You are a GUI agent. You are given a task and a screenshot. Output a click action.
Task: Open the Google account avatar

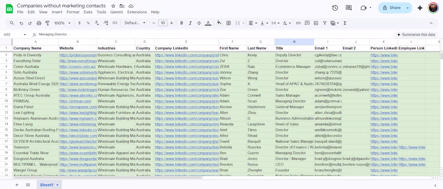point(433,8)
